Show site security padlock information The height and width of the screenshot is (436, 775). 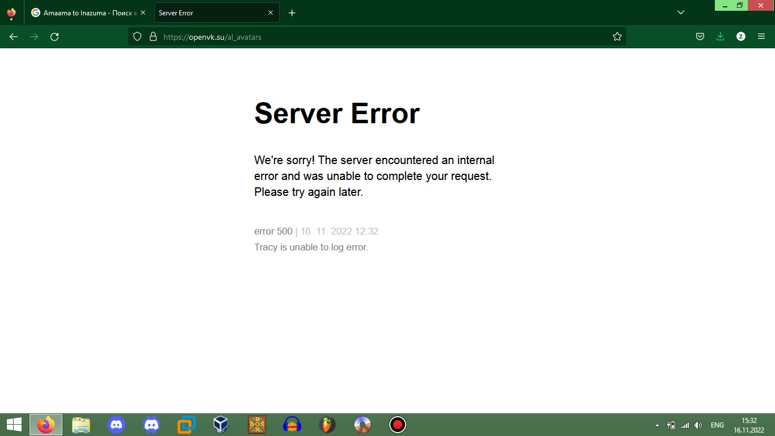point(153,37)
